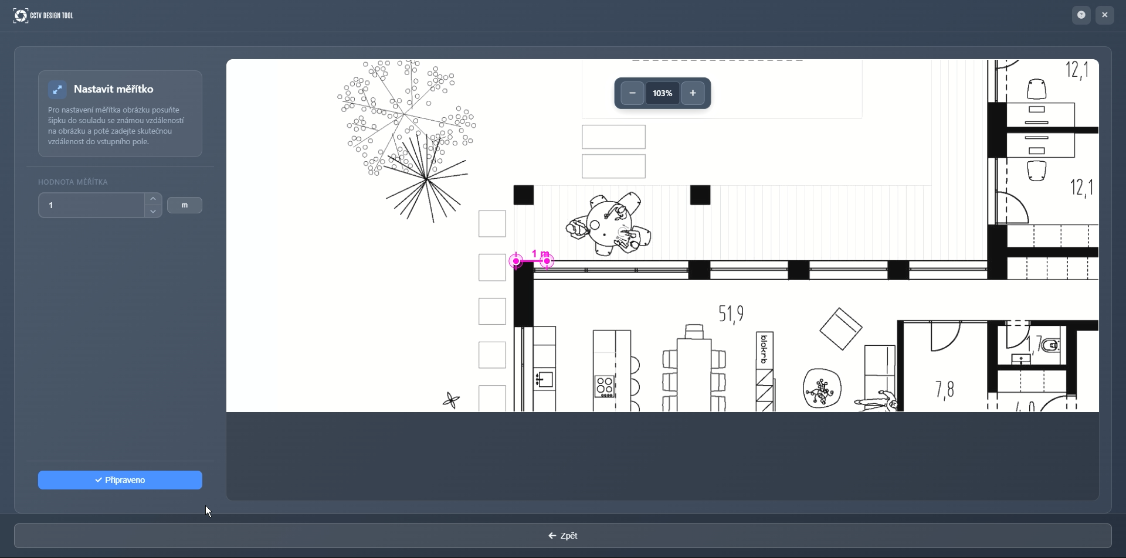Click the magenta 1 m scale label

(541, 254)
